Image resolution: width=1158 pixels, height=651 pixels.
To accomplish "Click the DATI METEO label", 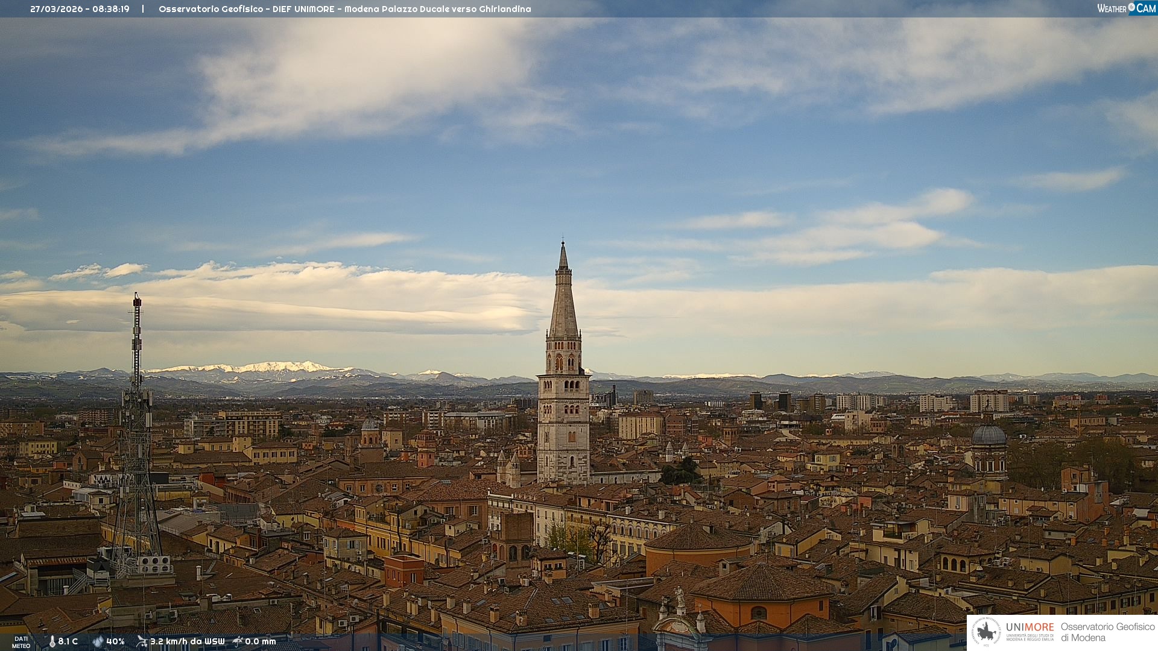I will (21, 642).
